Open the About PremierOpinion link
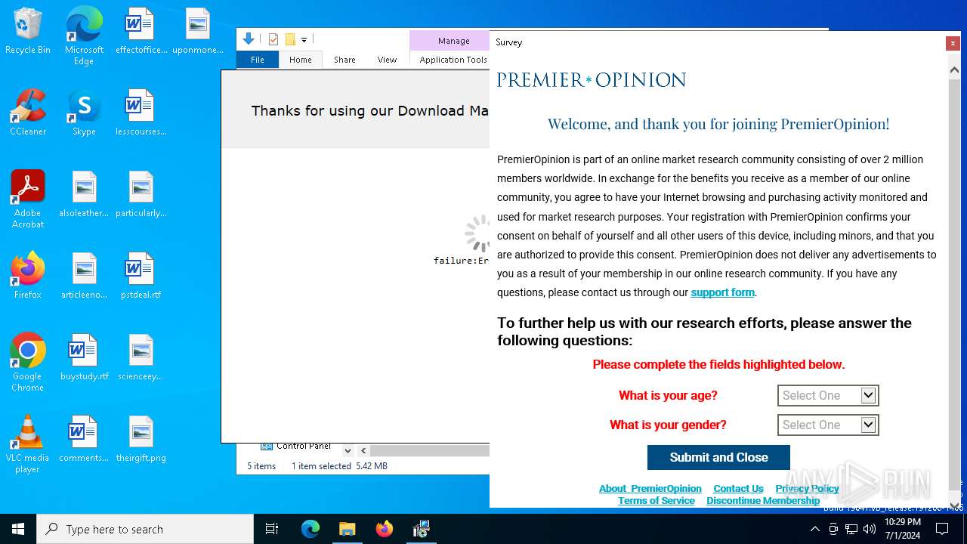Screen dimensions: 967x544 [650, 488]
